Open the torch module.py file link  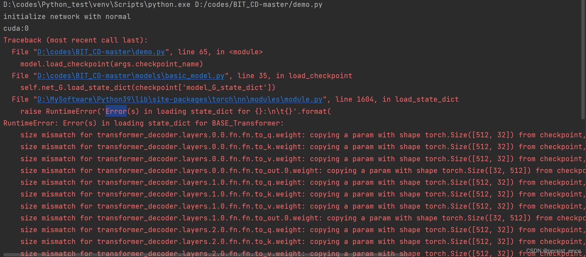pos(180,99)
